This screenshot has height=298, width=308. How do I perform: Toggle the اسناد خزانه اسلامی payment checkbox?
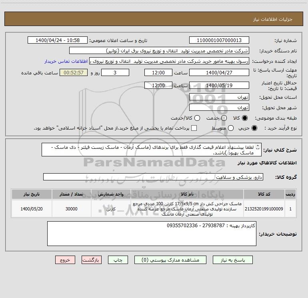pos(194,128)
